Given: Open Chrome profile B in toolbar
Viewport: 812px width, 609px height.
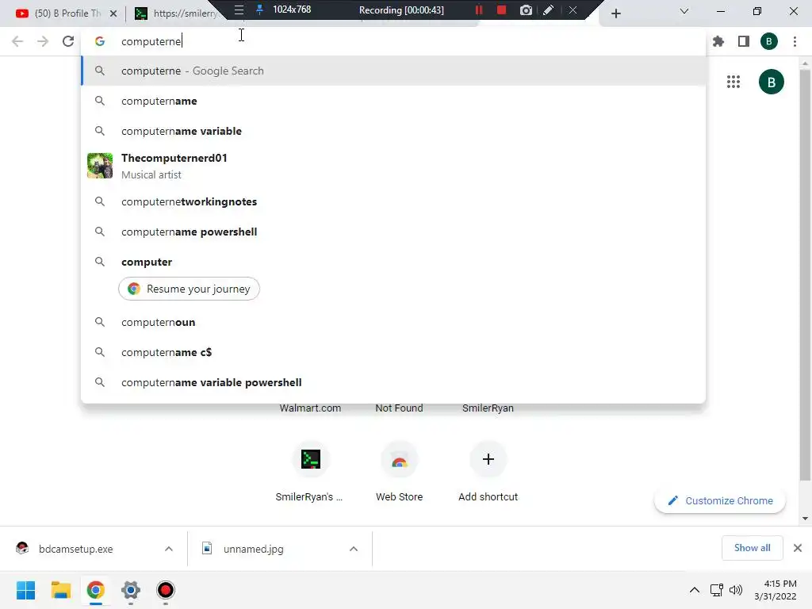Looking at the screenshot, I should click(769, 41).
